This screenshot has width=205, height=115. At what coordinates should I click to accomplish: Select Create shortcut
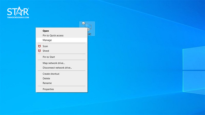(x=61, y=74)
